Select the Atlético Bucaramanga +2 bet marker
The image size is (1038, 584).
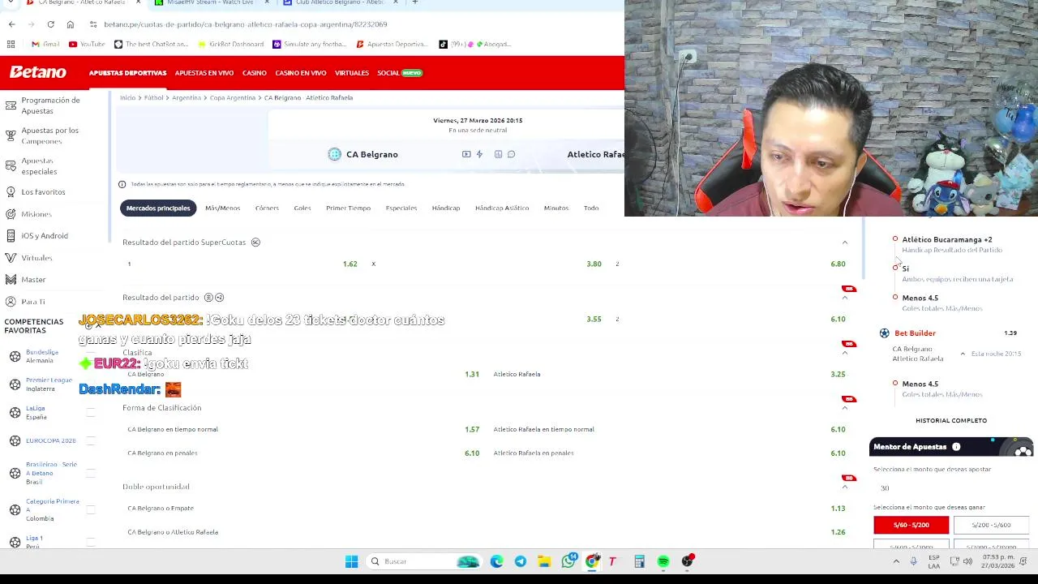895,239
